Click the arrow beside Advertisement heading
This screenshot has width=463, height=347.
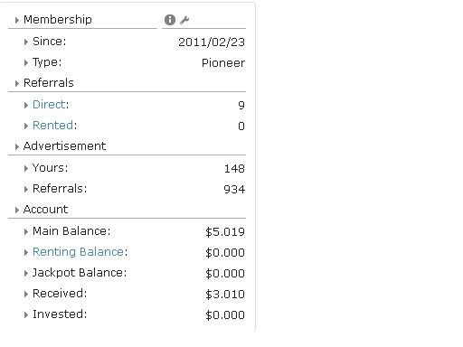click(x=17, y=146)
